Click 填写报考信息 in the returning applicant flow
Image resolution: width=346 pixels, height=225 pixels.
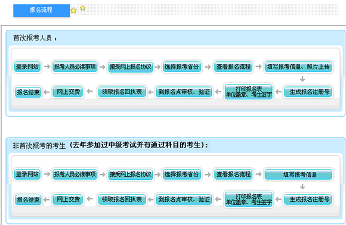pos(298,174)
